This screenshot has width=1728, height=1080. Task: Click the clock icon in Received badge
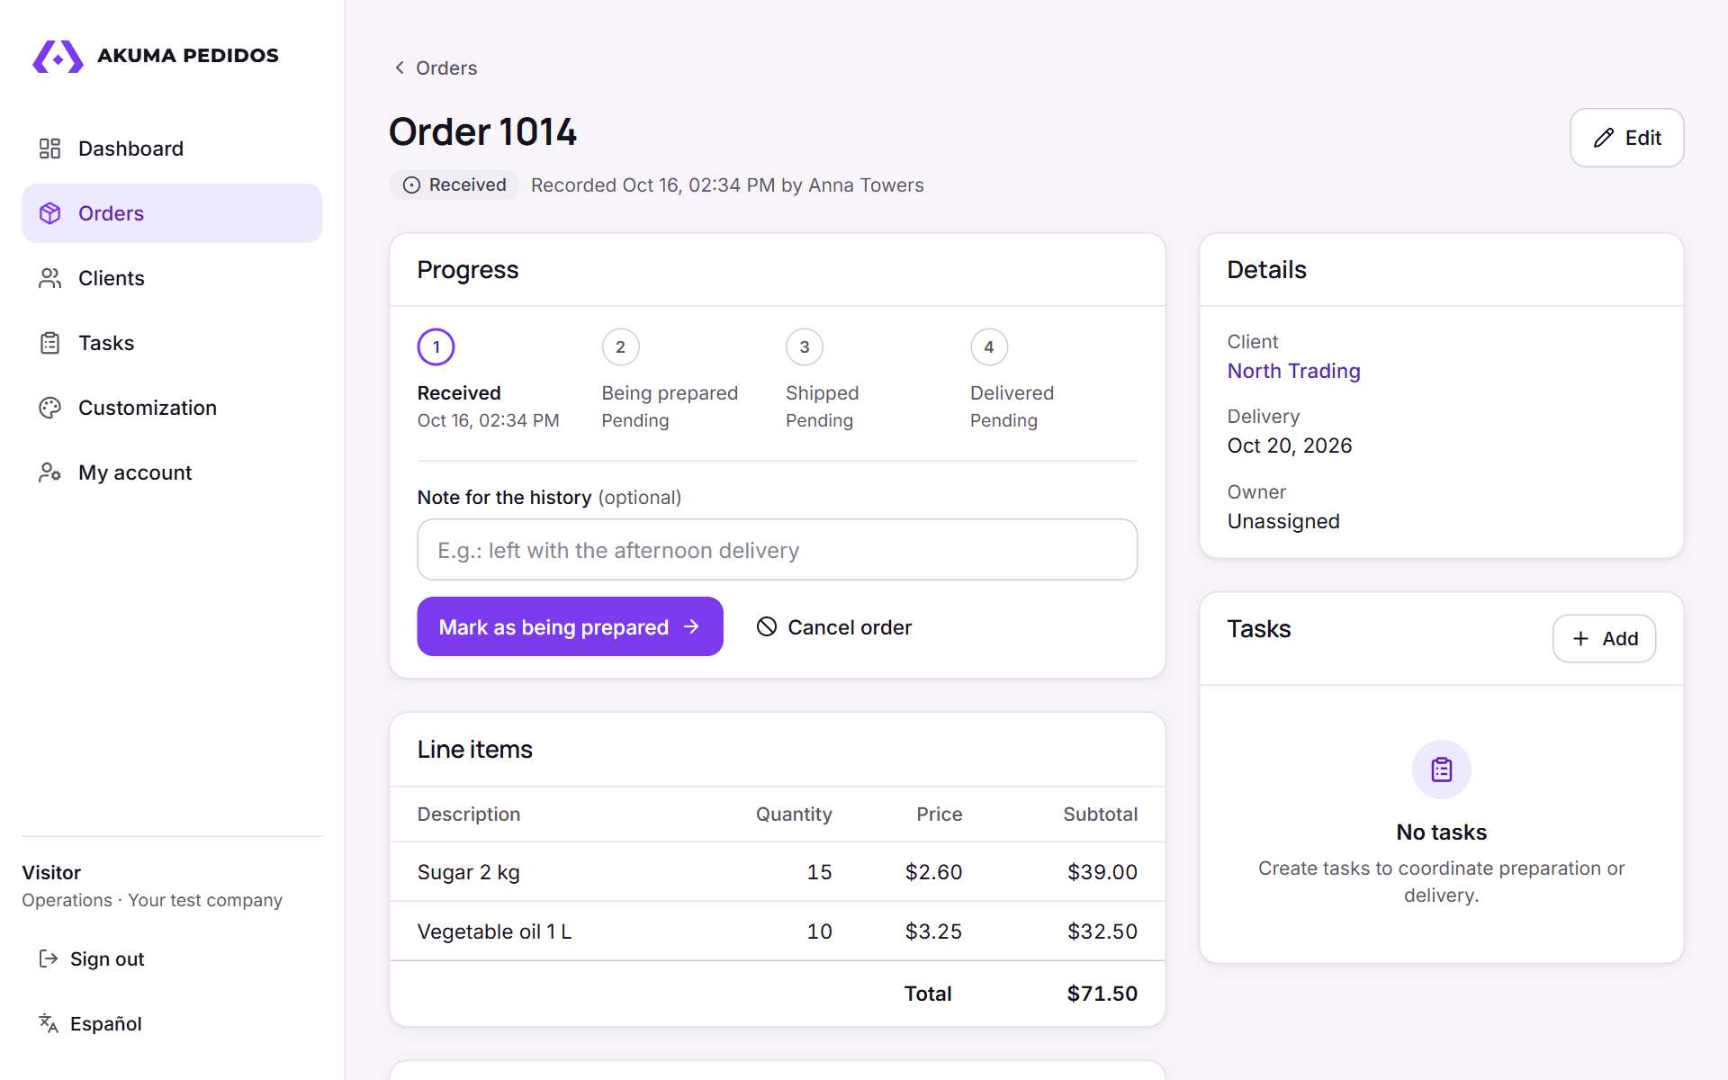[x=411, y=185]
